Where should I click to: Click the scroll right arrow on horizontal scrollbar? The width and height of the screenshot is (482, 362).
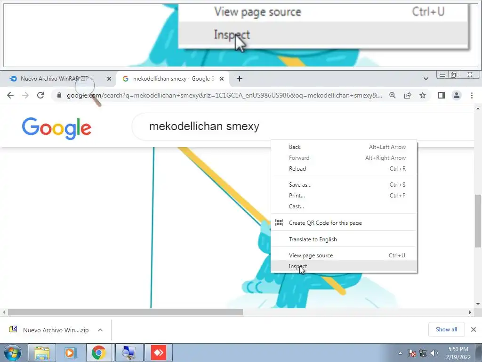[x=470, y=313]
